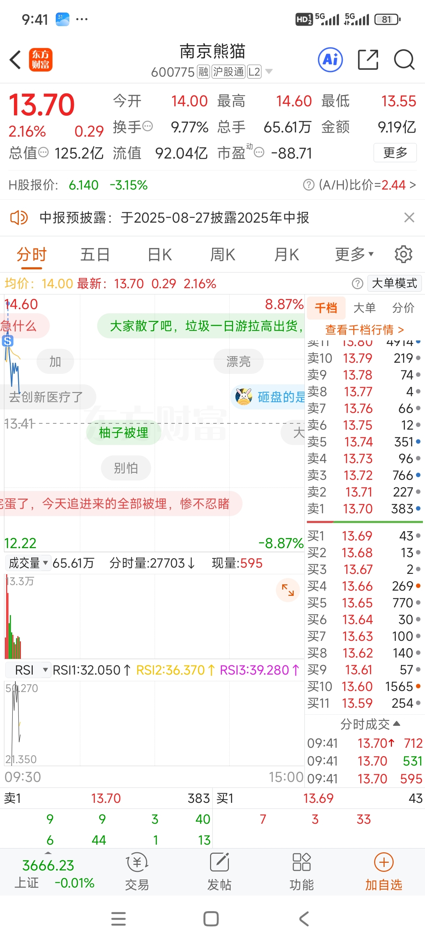Tap the 砸盘的是 comment bubble
This screenshot has height=945, width=425.
268,397
